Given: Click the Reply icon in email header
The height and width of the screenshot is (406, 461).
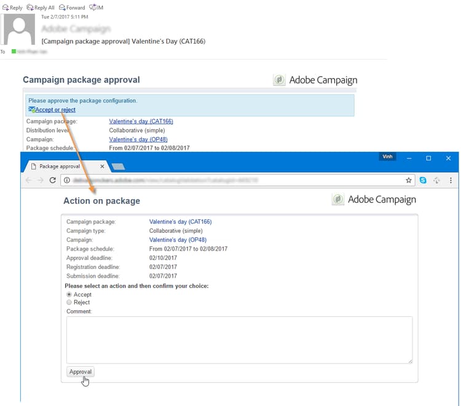Looking at the screenshot, I should 6,7.
